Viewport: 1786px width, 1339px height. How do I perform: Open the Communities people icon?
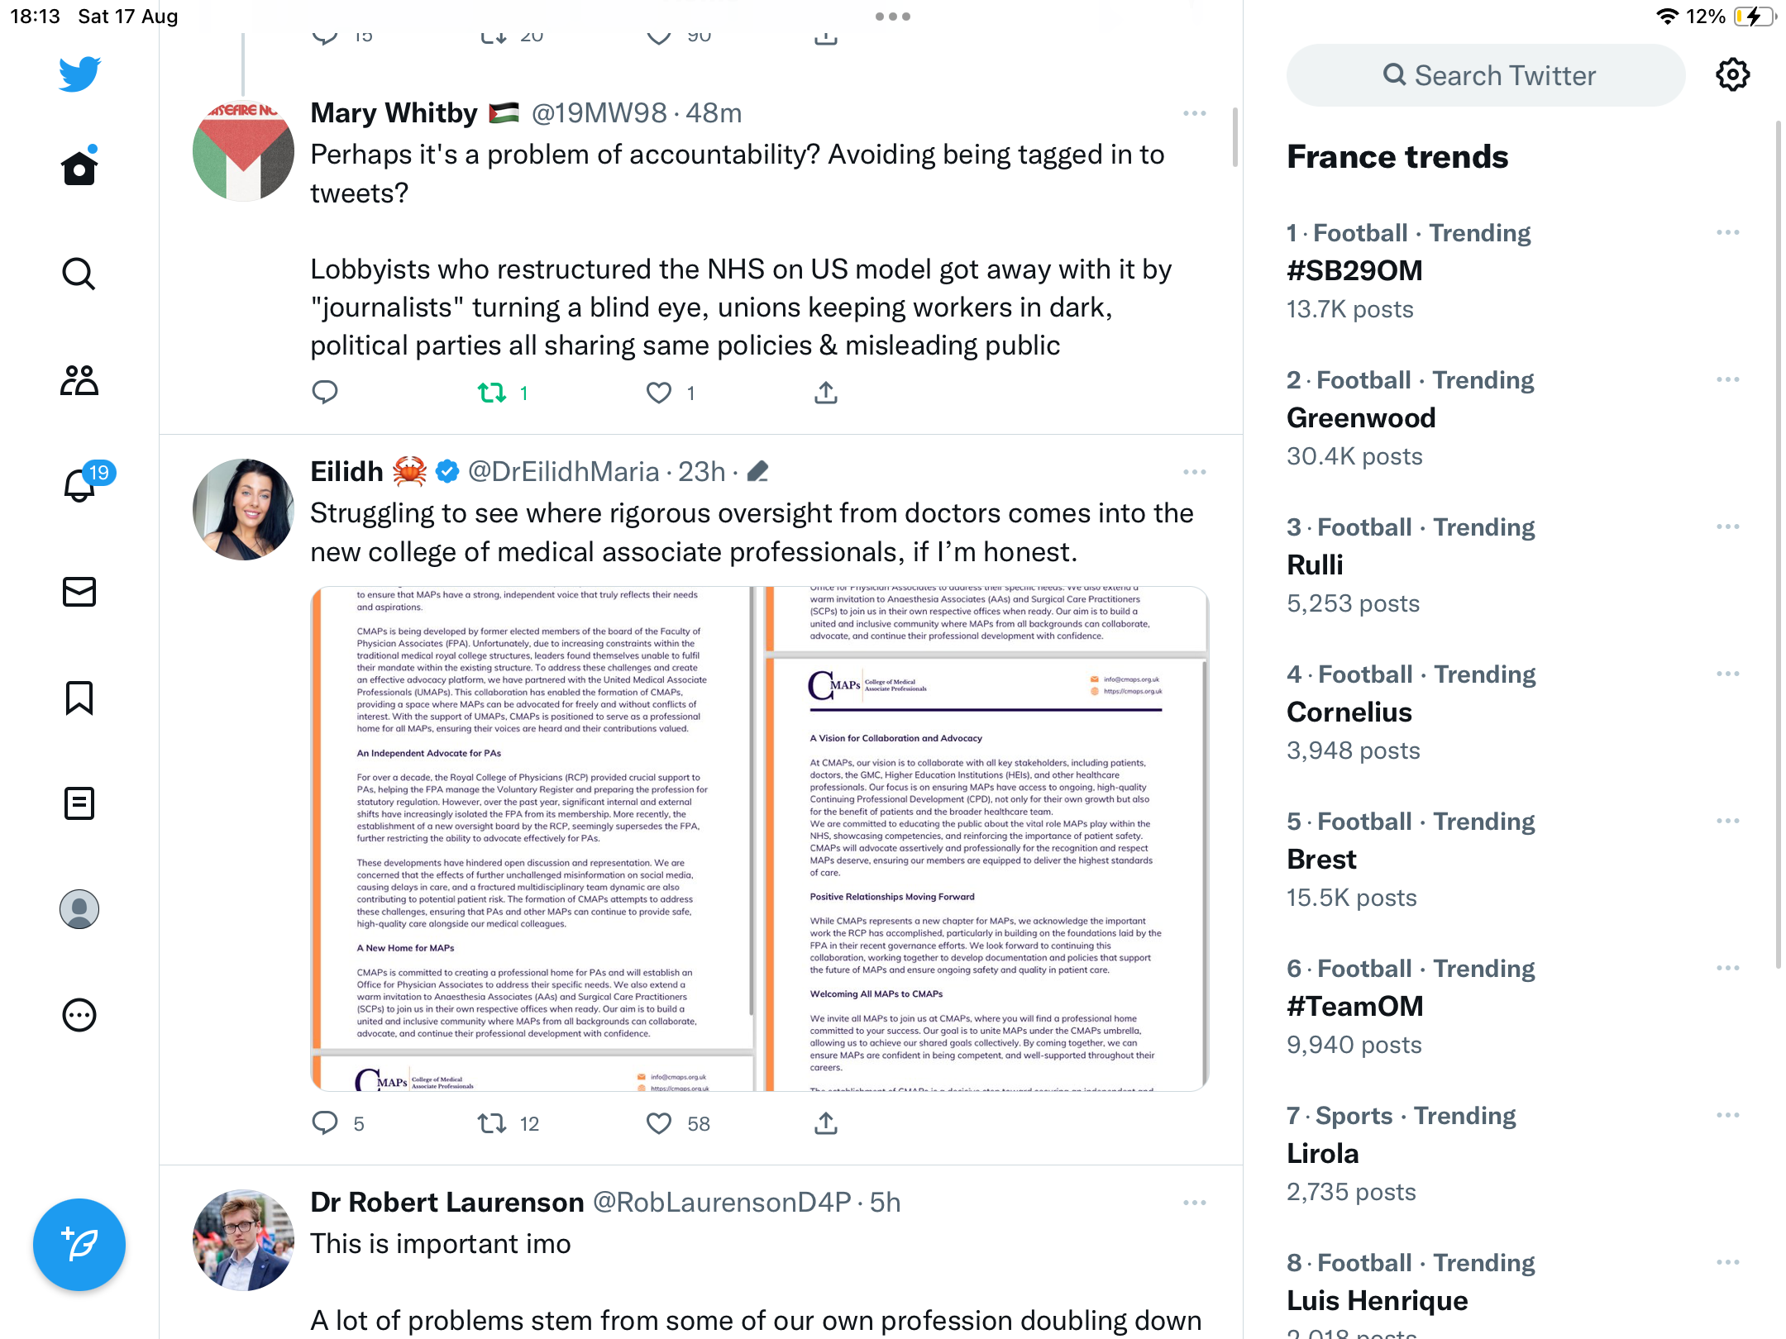coord(79,380)
